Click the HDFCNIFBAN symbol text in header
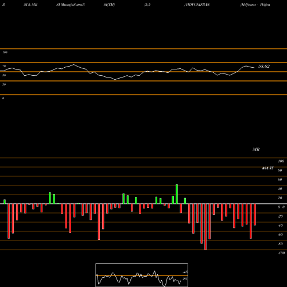Viewport: 287px width, 287px height. (198, 5)
